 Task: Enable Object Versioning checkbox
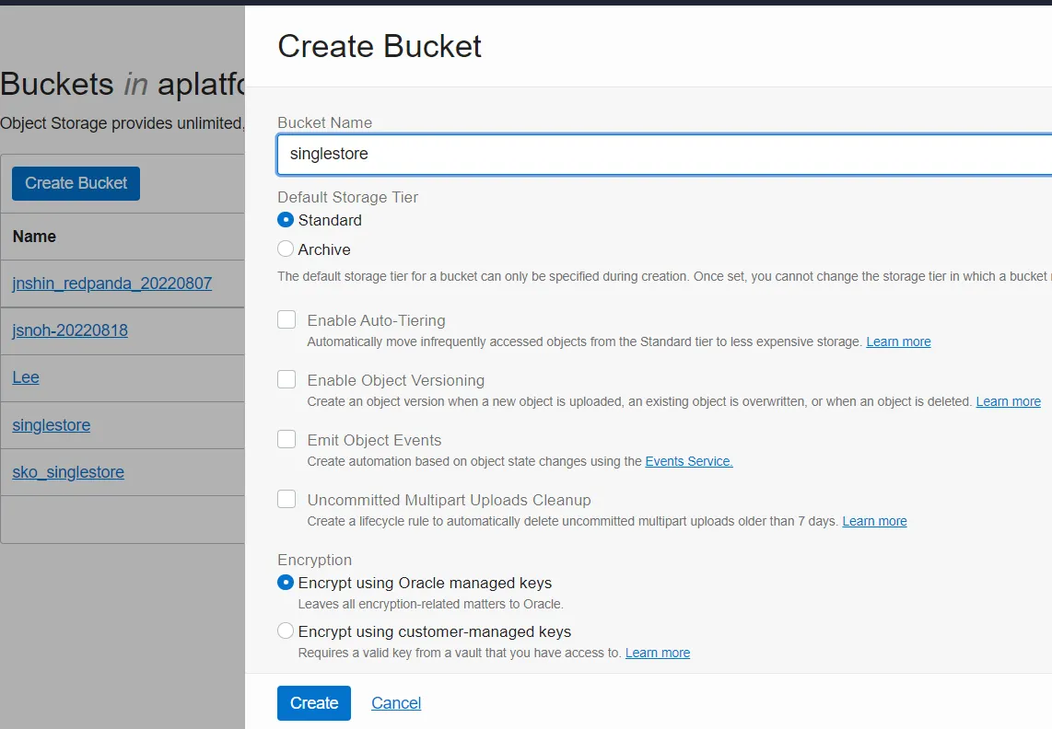tap(287, 380)
